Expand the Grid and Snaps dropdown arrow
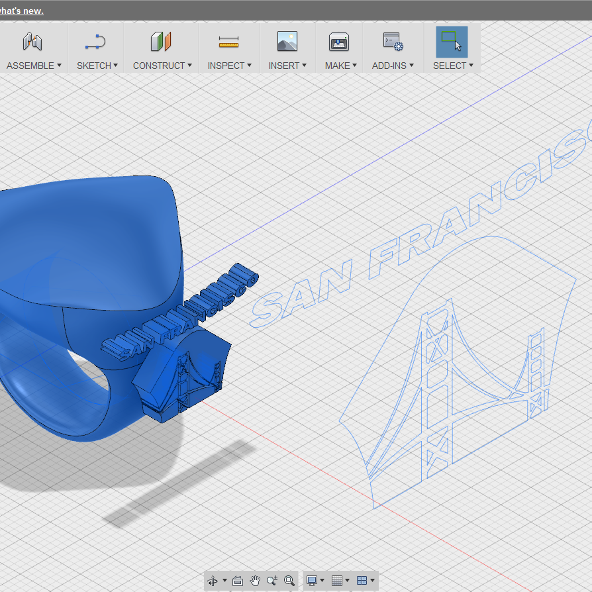Screen dimensions: 592x592 [348, 580]
